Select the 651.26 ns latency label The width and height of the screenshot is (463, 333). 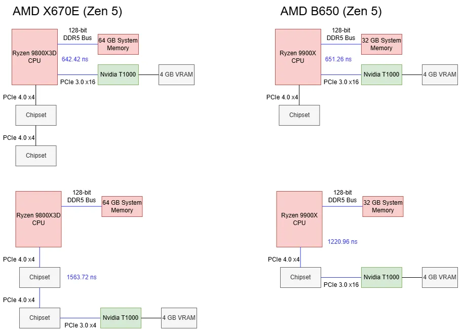click(338, 59)
